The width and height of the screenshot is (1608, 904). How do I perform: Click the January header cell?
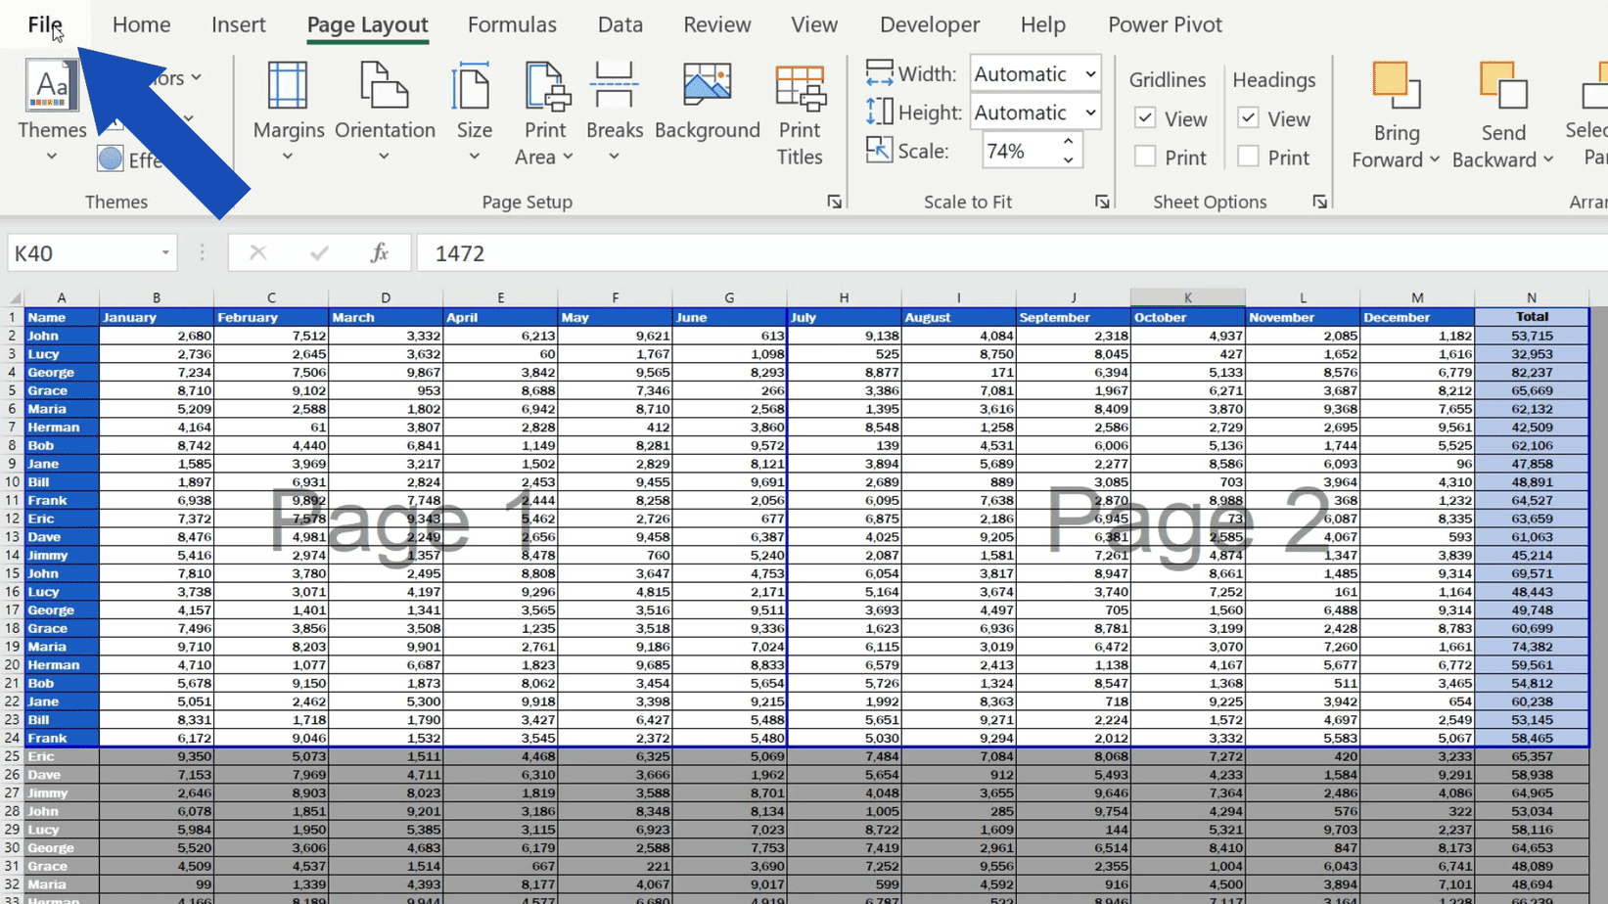[x=156, y=317]
